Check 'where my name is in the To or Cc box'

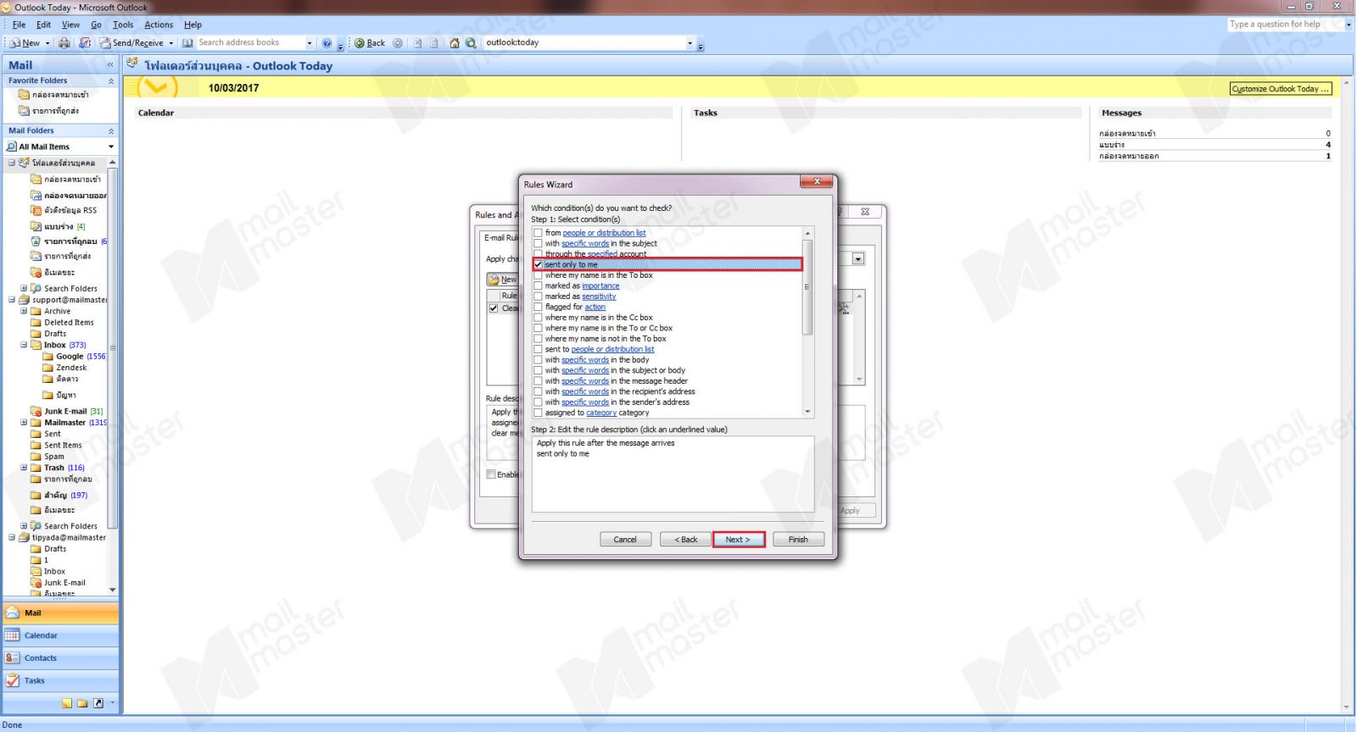pos(538,328)
